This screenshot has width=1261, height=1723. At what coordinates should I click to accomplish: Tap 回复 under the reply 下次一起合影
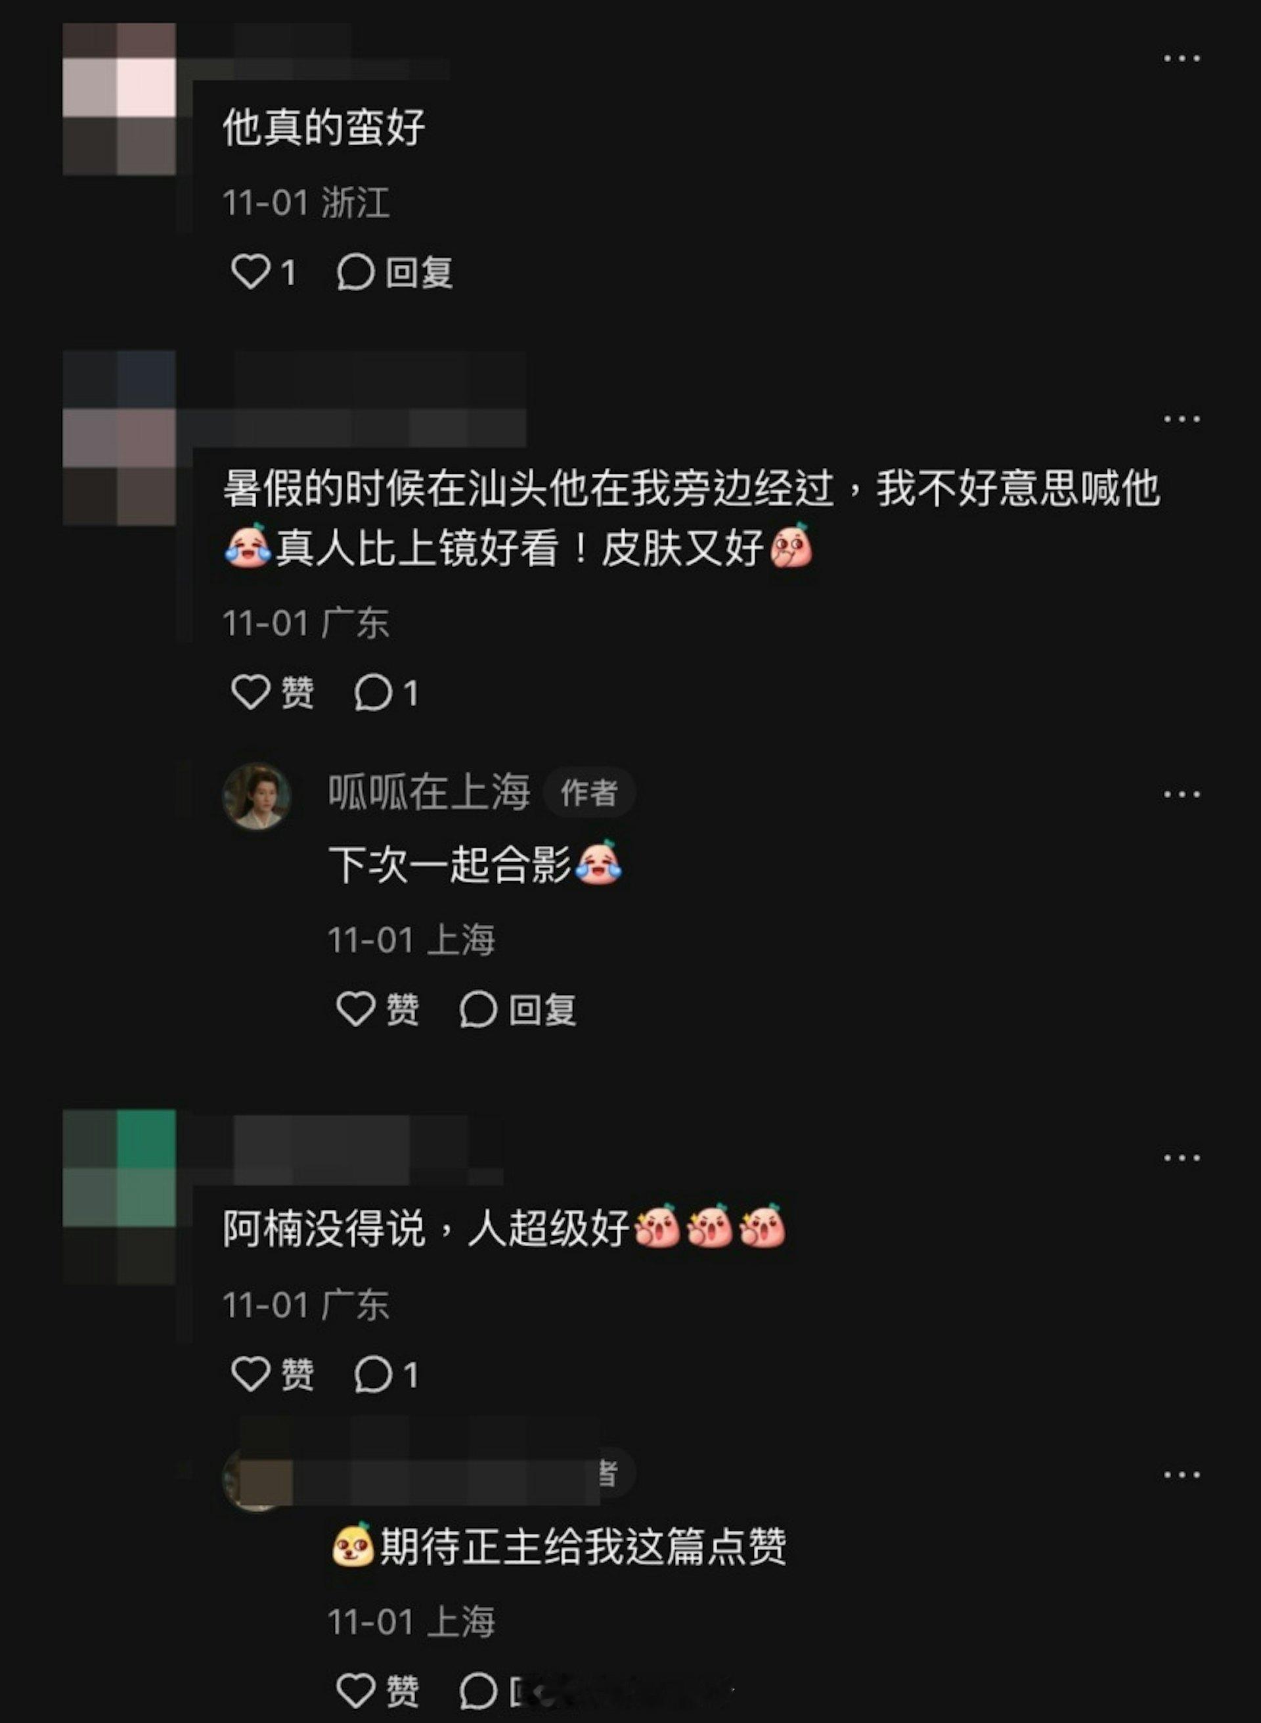click(518, 1009)
